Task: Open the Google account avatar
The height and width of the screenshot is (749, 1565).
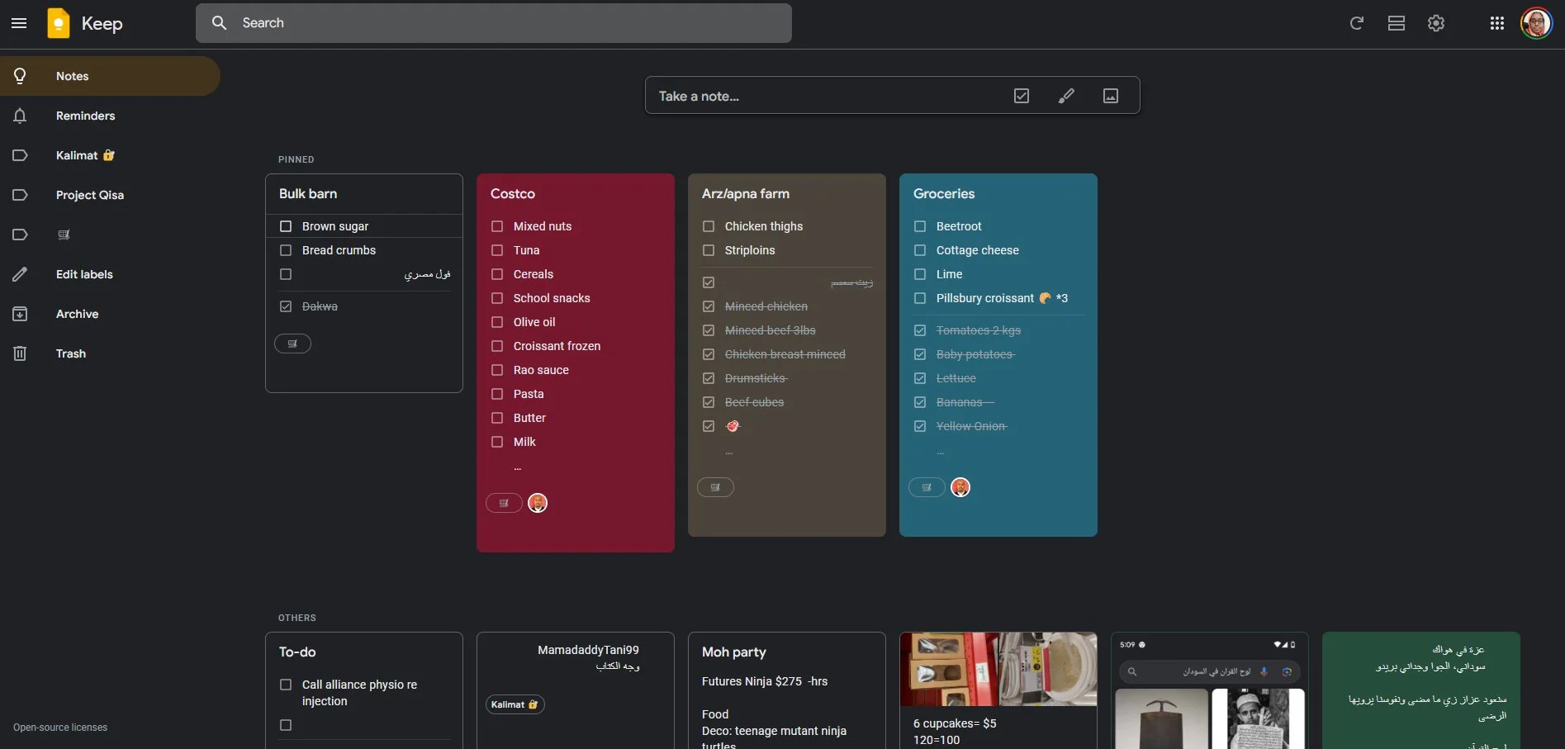Action: [1536, 23]
